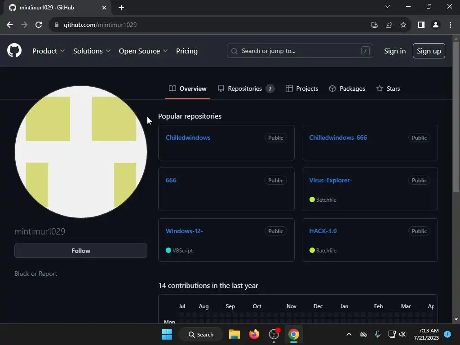
Task: Open the Chilledwindows-666 repository
Action: point(338,137)
